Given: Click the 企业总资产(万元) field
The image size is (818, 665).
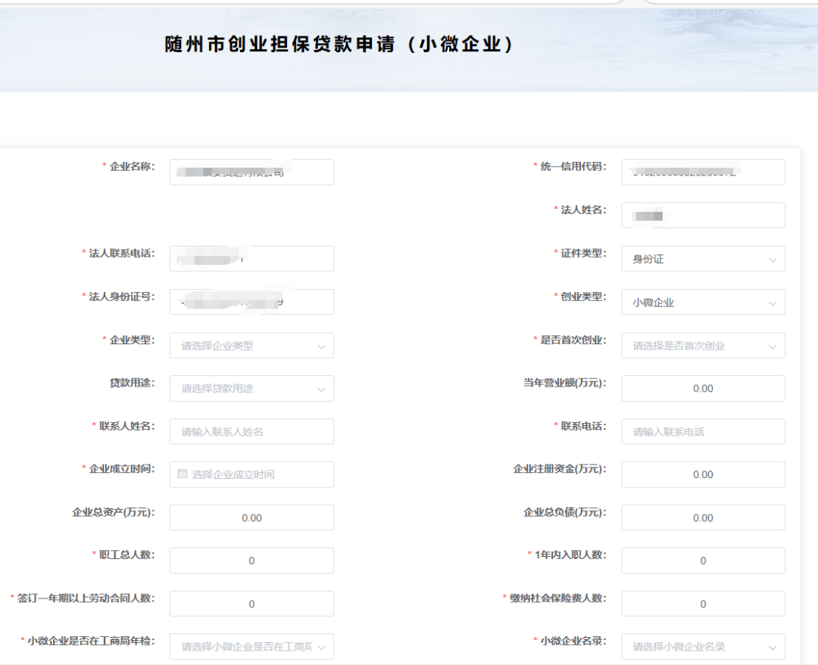Looking at the screenshot, I should tap(251, 517).
